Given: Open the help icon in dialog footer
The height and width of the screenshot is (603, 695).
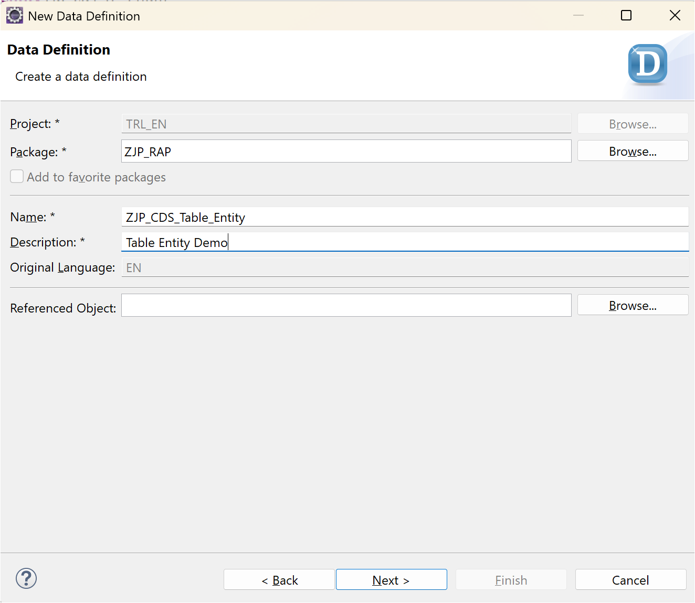Looking at the screenshot, I should [26, 578].
